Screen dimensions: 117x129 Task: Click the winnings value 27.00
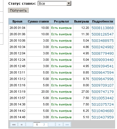(x=85, y=92)
